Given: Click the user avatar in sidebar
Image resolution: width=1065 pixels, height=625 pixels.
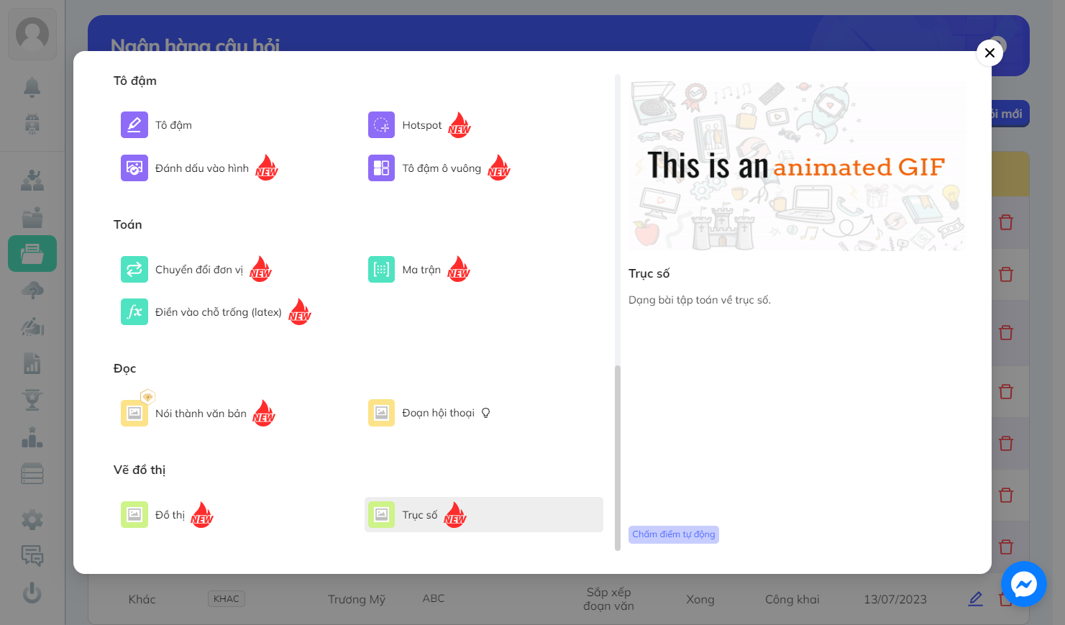Looking at the screenshot, I should [x=32, y=34].
